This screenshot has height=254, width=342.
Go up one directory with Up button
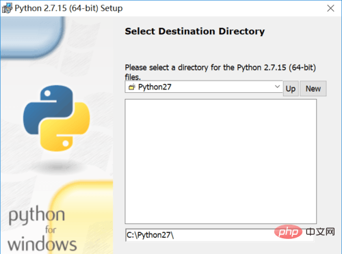(291, 89)
